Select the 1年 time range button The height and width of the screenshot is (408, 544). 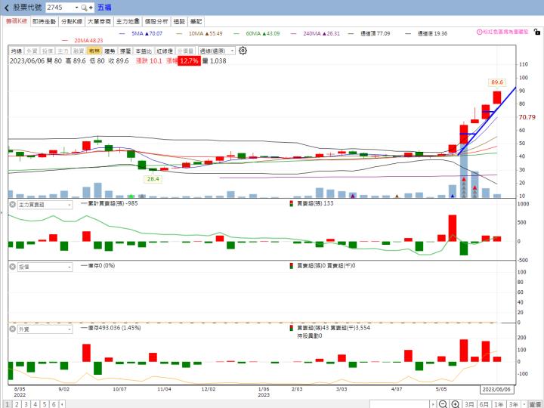click(499, 404)
